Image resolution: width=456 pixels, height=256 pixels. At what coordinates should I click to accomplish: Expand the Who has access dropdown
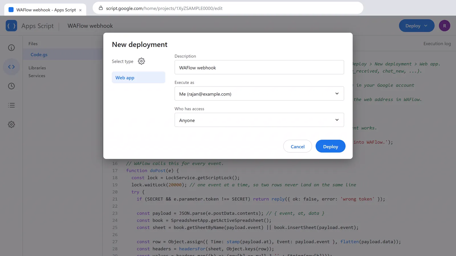[x=259, y=120]
